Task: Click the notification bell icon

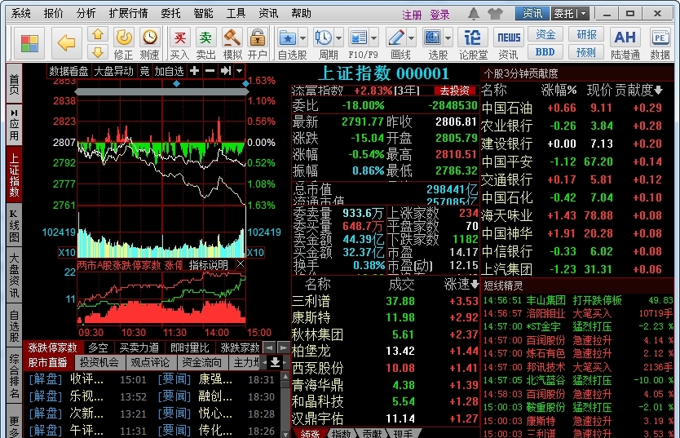Action: 474,14
